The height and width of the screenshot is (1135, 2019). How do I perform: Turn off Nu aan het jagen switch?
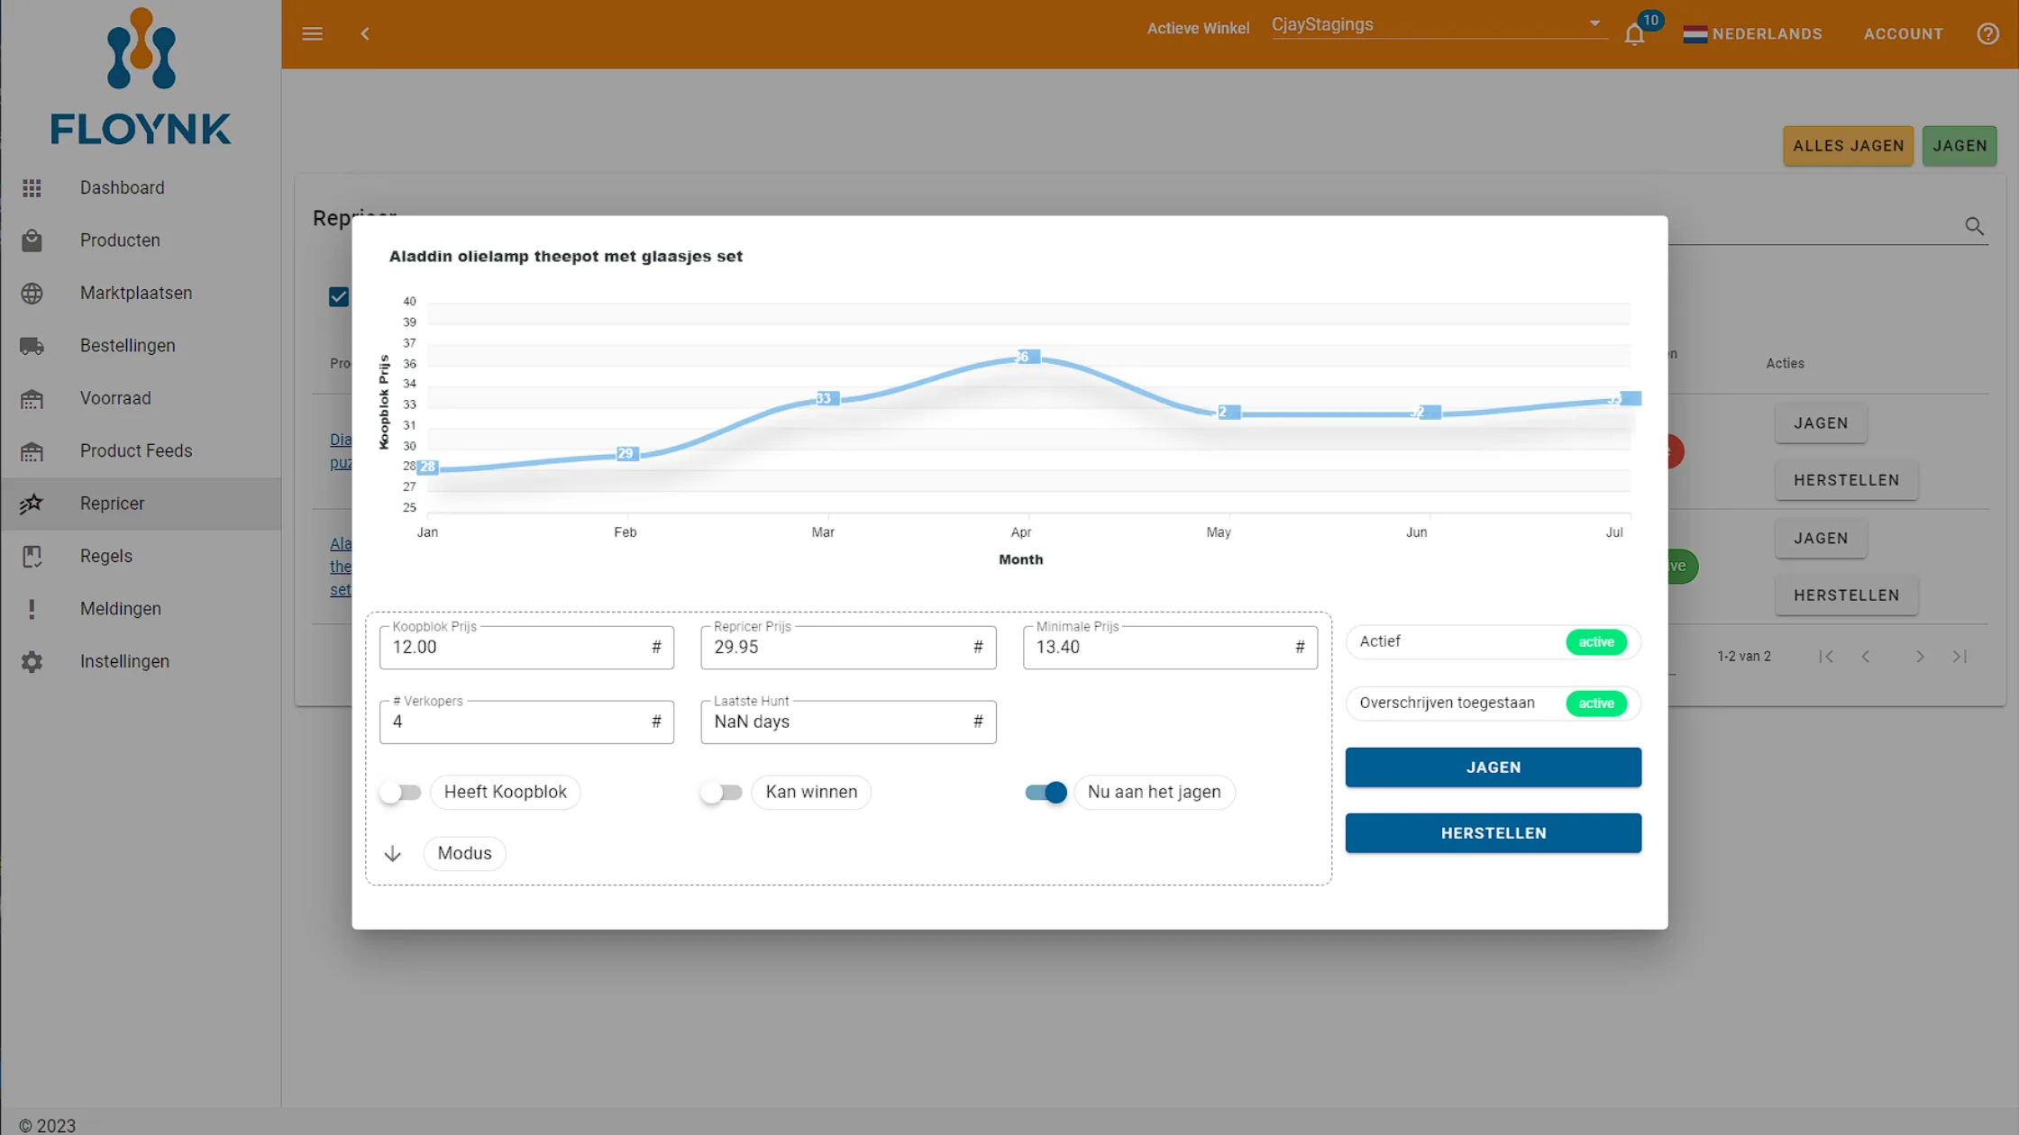tap(1046, 792)
